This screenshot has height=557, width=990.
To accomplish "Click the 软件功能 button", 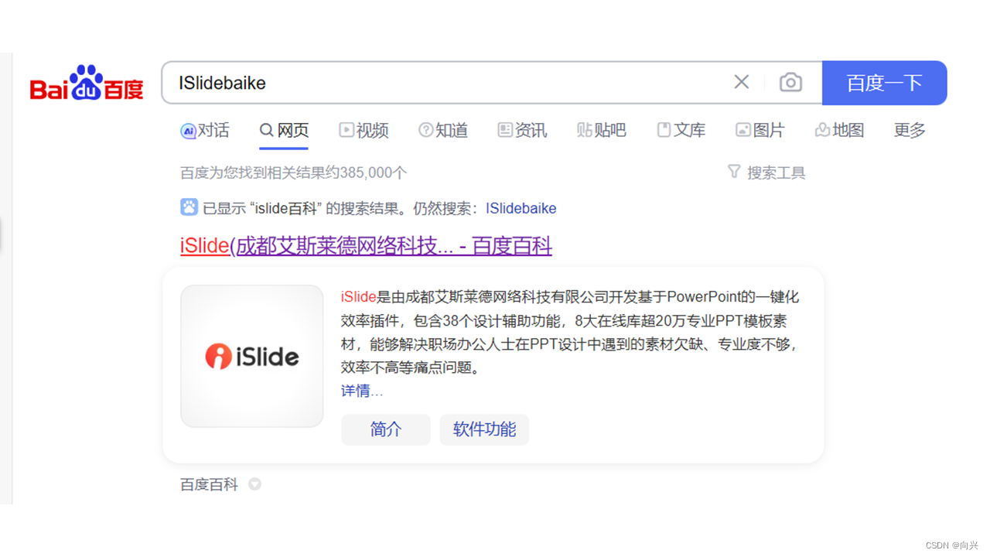I will [484, 429].
